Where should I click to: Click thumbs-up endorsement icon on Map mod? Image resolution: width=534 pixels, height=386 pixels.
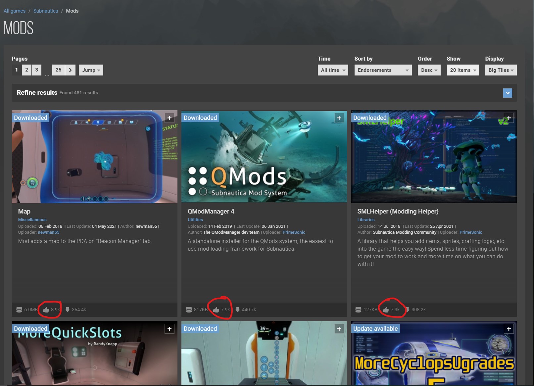click(x=46, y=310)
